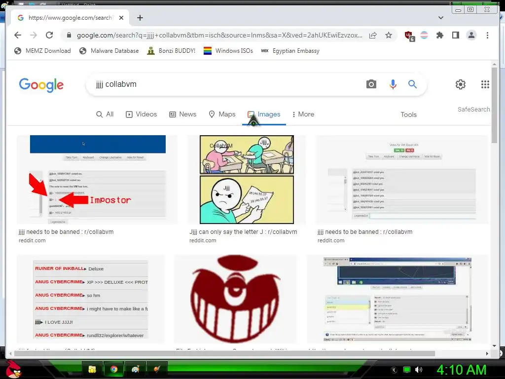
Task: Reload the Google search page
Action: click(x=49, y=35)
